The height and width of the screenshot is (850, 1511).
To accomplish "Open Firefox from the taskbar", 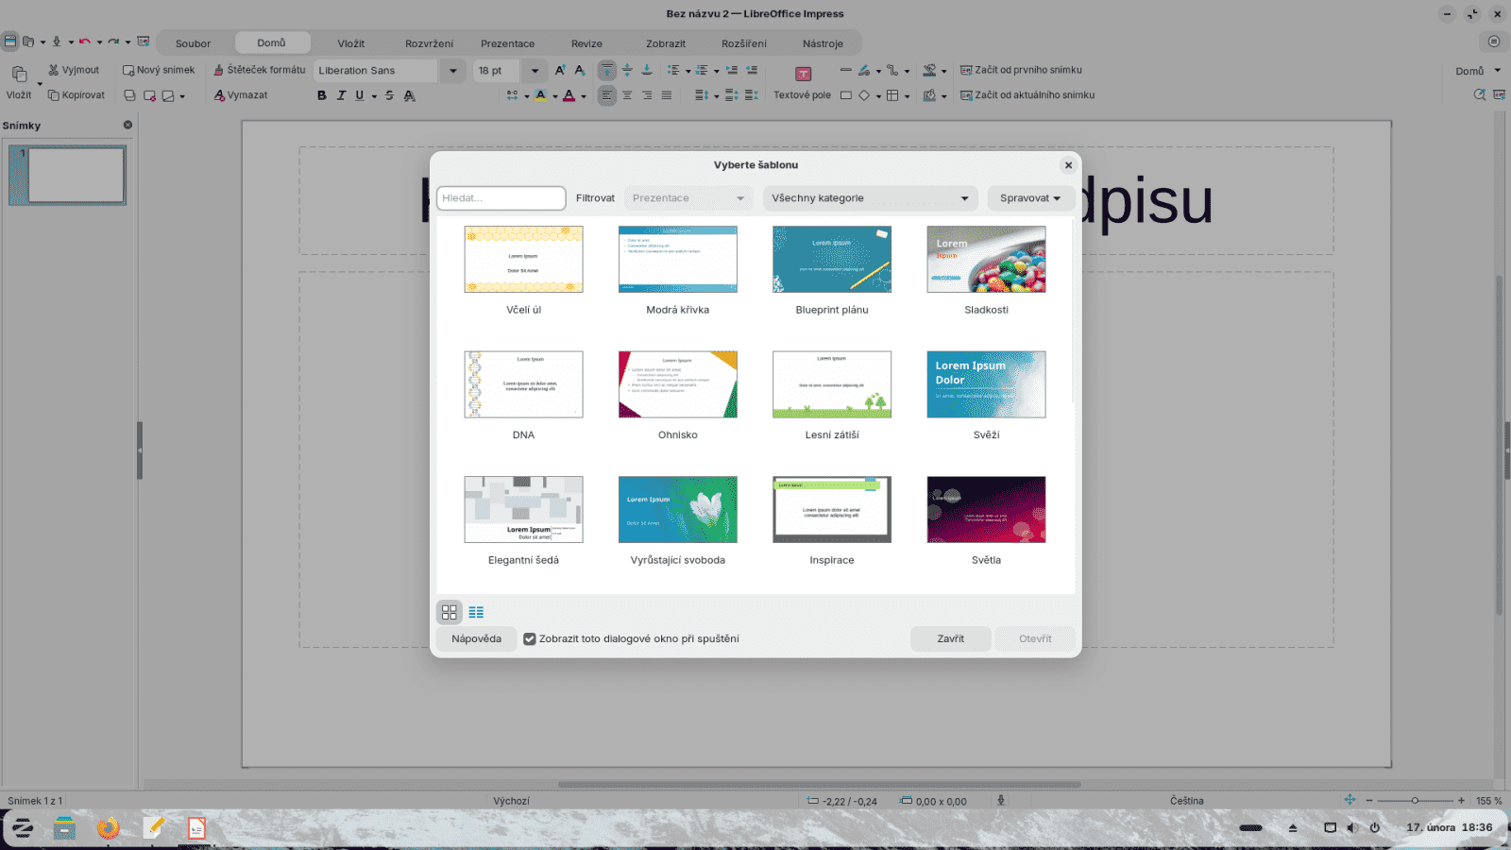I will (109, 828).
